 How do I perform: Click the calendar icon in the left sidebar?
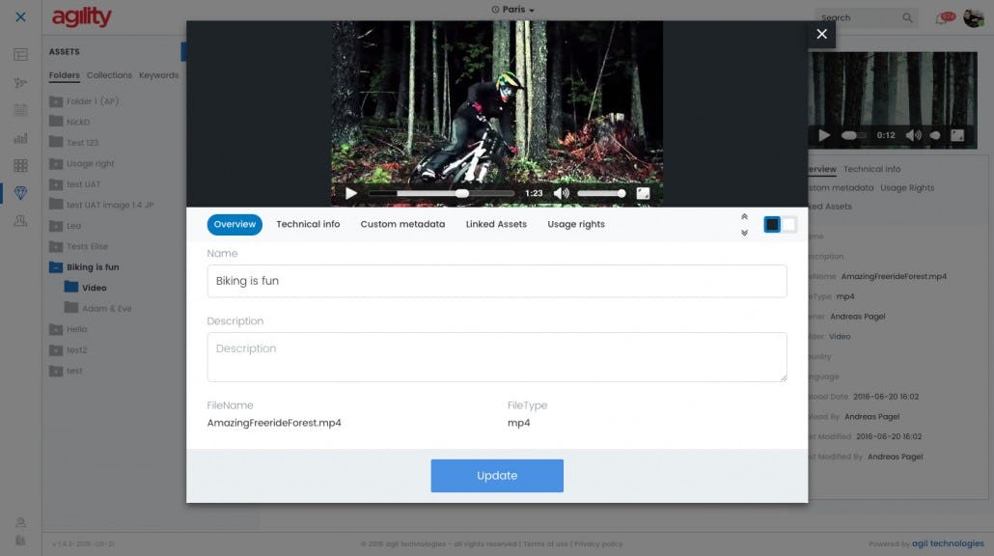tap(19, 110)
